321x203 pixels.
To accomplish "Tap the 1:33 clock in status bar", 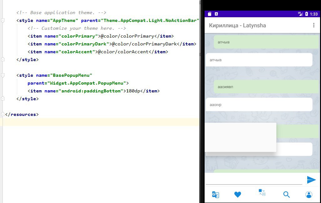I will (x=313, y=14).
